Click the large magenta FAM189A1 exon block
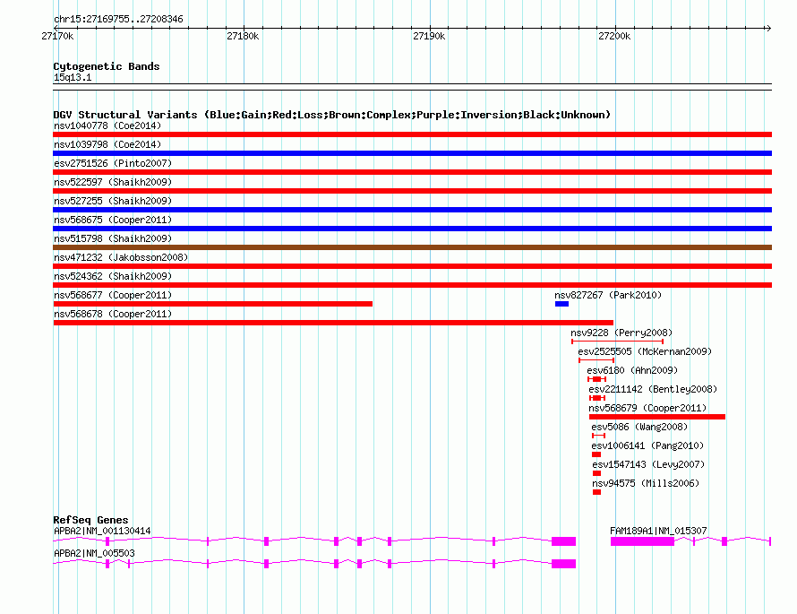This screenshot has height=614, width=797. click(642, 541)
